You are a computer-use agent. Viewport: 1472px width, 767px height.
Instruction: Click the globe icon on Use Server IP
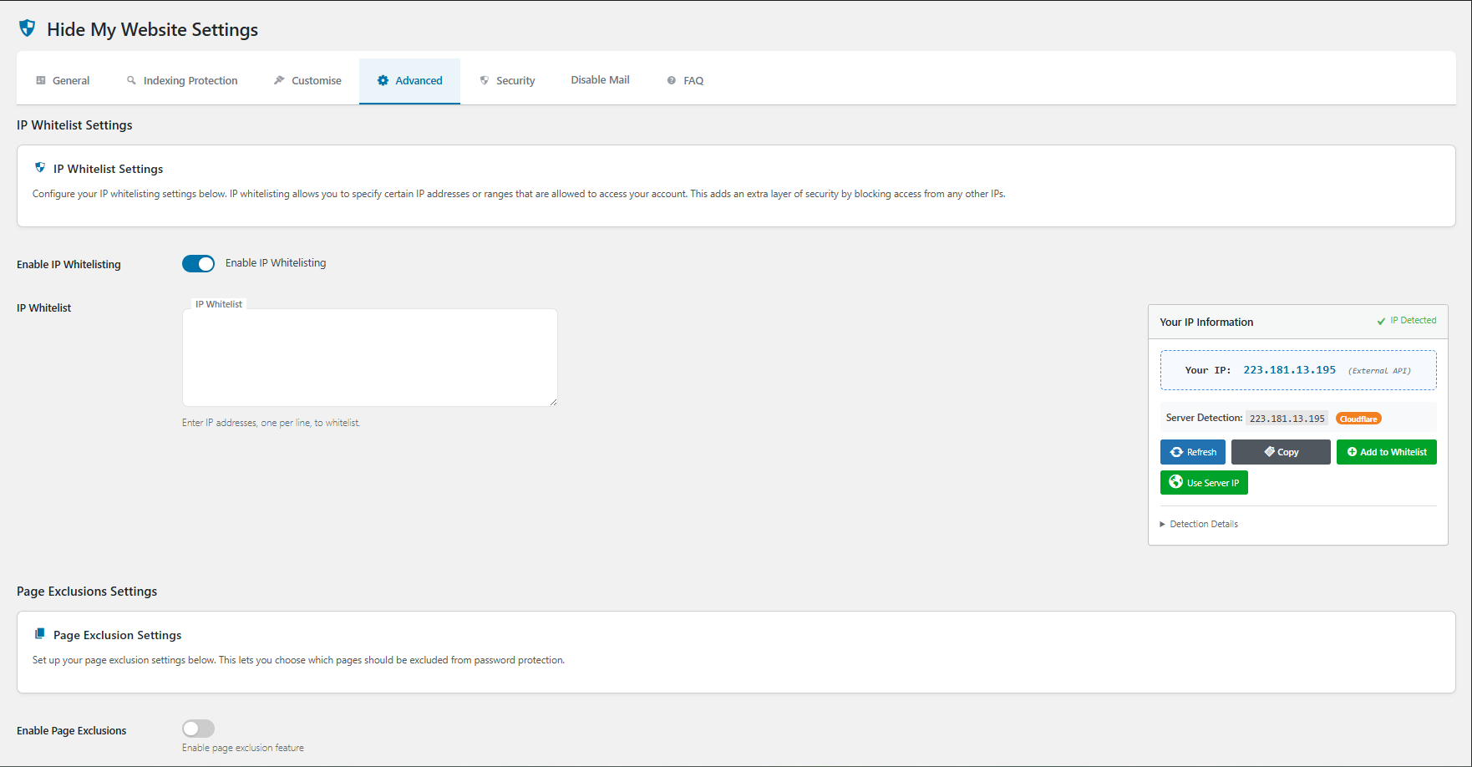click(x=1175, y=482)
